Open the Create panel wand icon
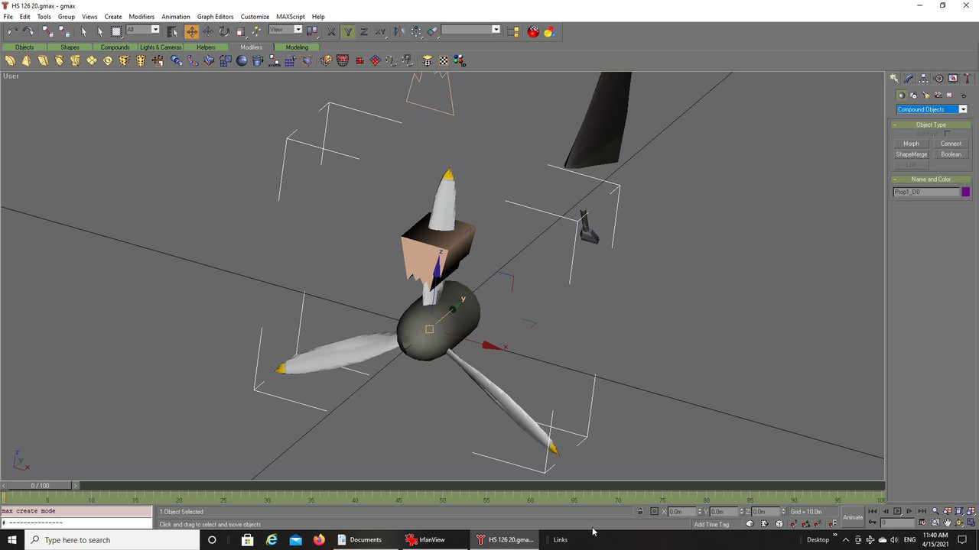Screen dimensions: 979x550 click(x=894, y=78)
